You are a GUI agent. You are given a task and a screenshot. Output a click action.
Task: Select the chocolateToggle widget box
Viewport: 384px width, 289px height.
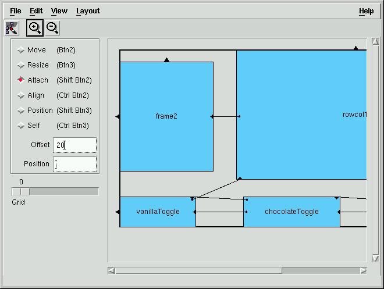pyautogui.click(x=291, y=212)
